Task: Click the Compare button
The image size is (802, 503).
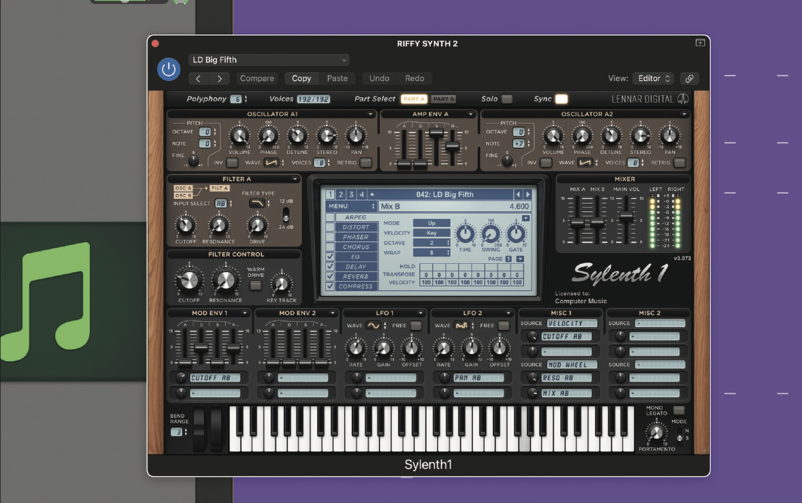Action: [x=257, y=78]
